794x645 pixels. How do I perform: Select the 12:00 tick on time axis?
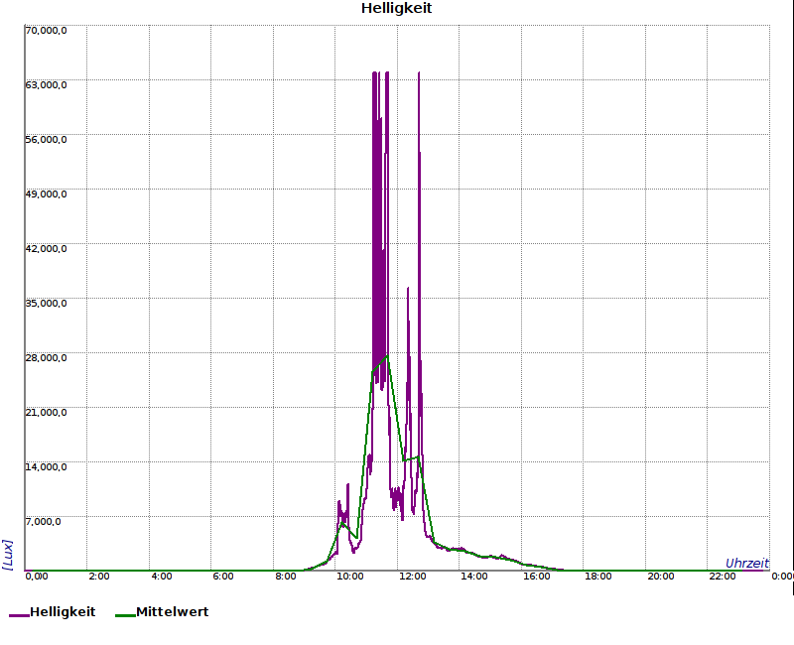tap(411, 577)
